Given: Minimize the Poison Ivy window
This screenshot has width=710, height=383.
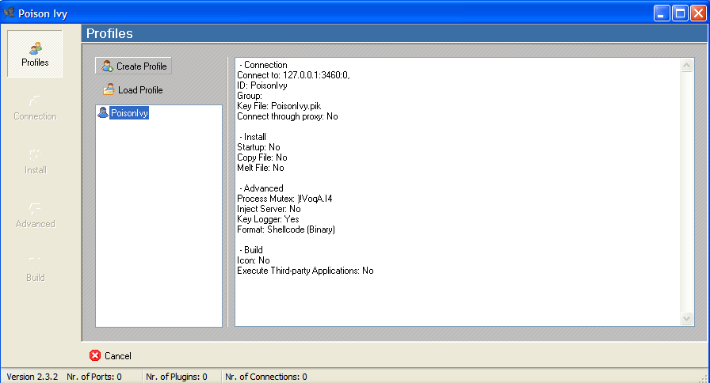Looking at the screenshot, I should pos(662,13).
